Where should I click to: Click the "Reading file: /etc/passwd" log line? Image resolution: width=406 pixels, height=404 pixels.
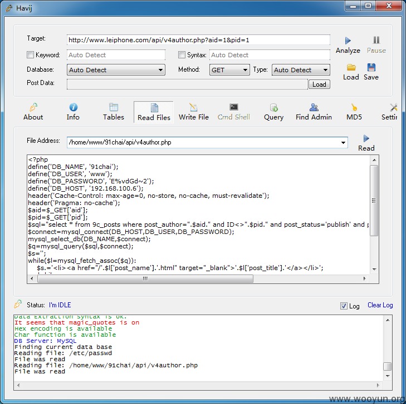tap(63, 353)
